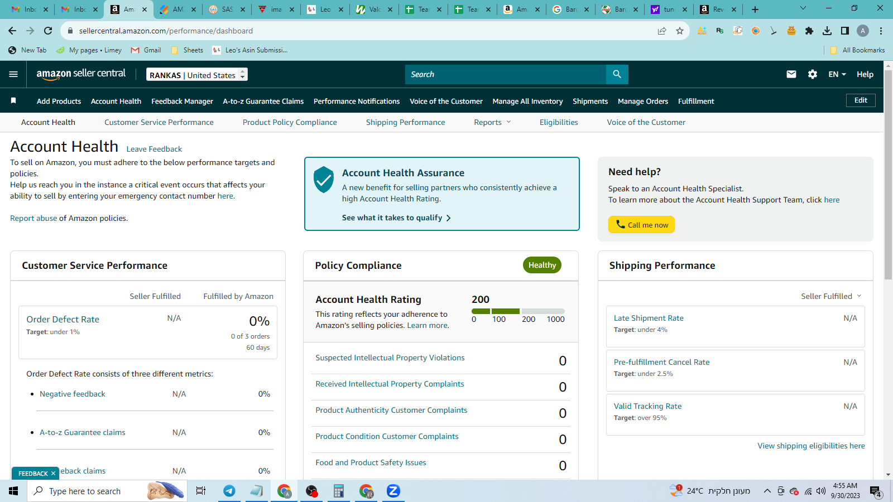Open the Seller Fulfilled dropdown under Shipping Performance
Viewport: 893px width, 502px height.
[x=831, y=296]
